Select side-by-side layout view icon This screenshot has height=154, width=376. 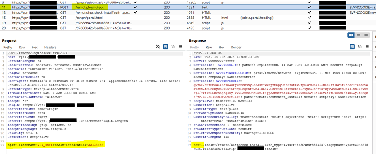[351, 35]
